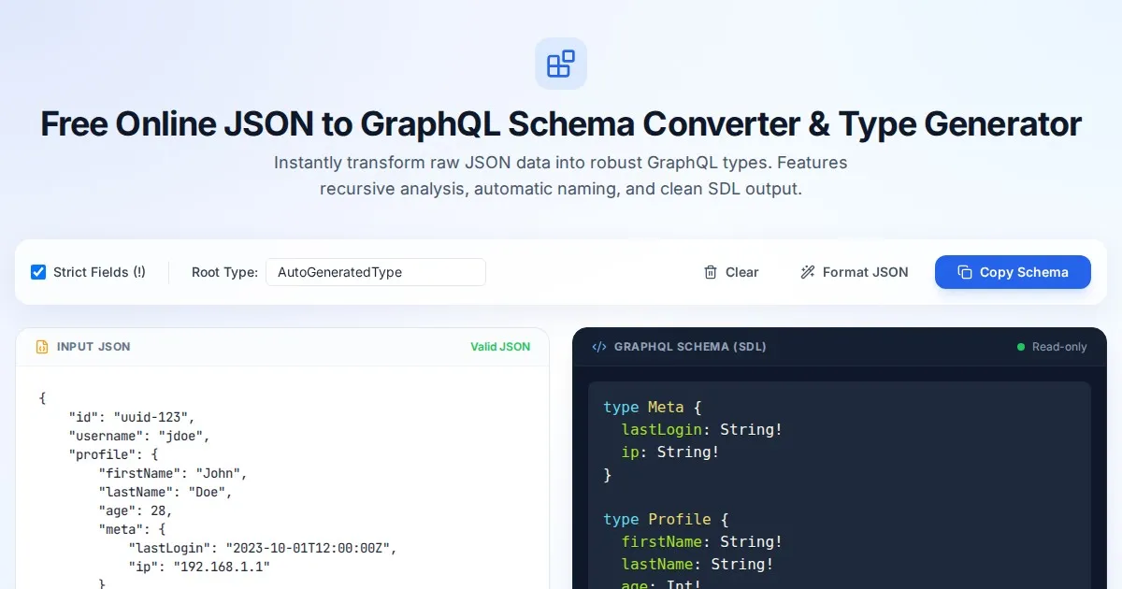
Task: Click the "type Meta {" line in schema output
Action: [x=652, y=407]
